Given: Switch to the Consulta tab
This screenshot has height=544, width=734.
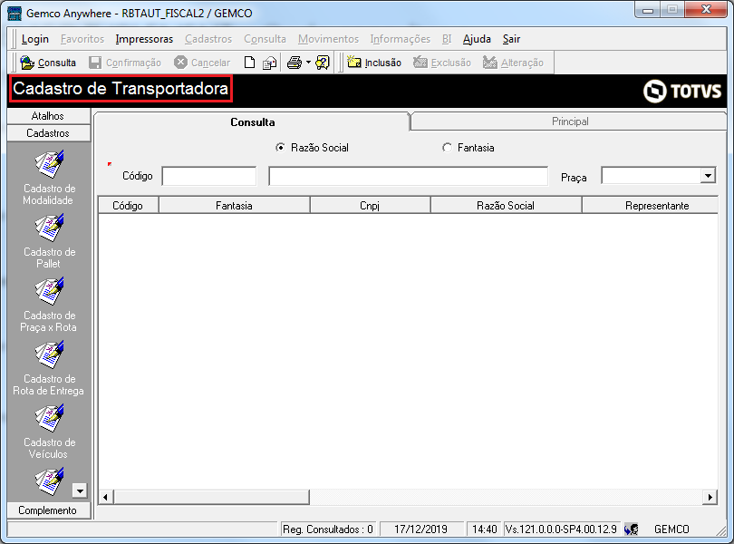Looking at the screenshot, I should click(252, 122).
